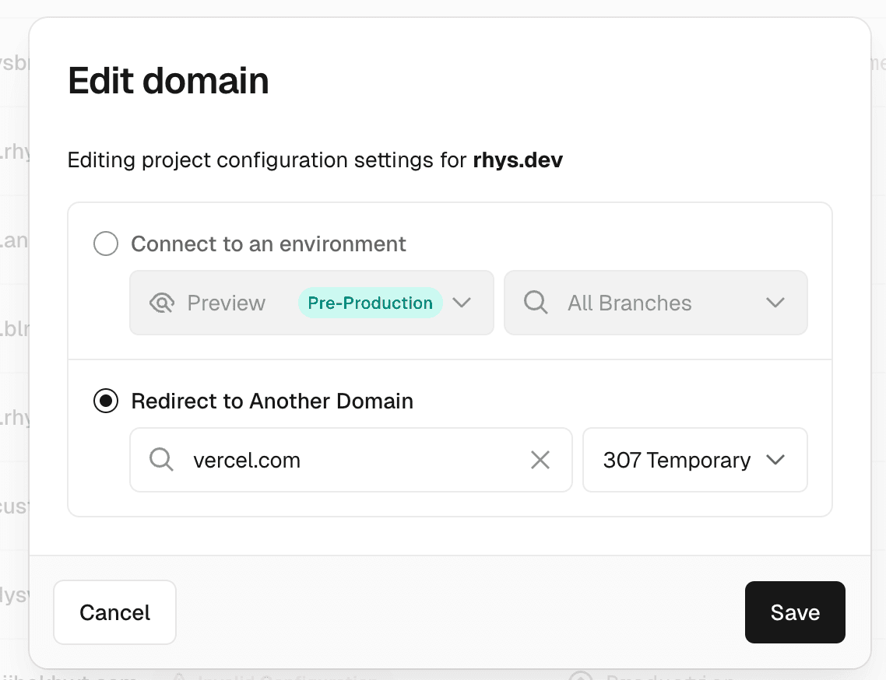Click the Edit domain dialog title
Image resolution: width=886 pixels, height=680 pixels.
pyautogui.click(x=168, y=81)
